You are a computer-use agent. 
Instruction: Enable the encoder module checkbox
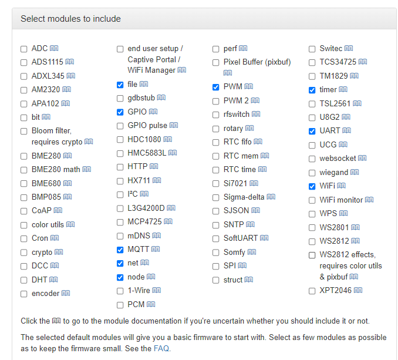click(24, 294)
